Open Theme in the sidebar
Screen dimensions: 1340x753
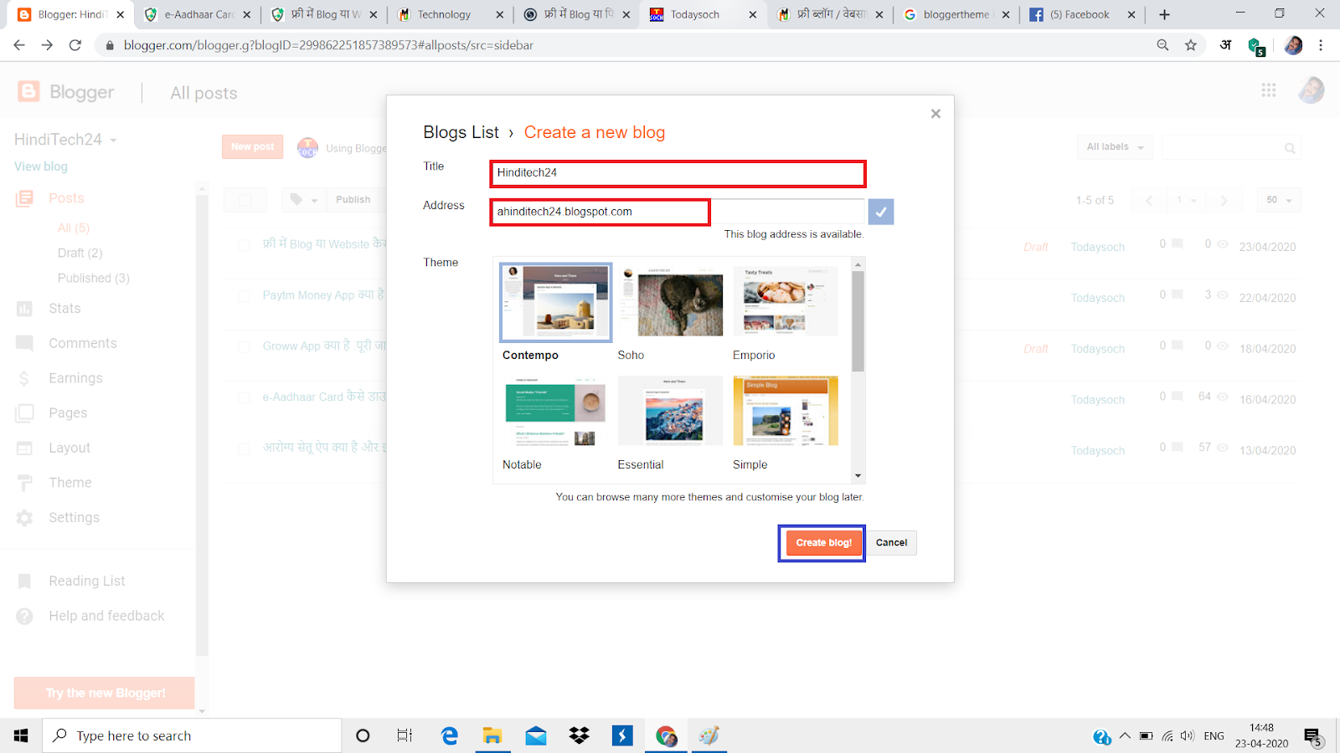point(70,483)
